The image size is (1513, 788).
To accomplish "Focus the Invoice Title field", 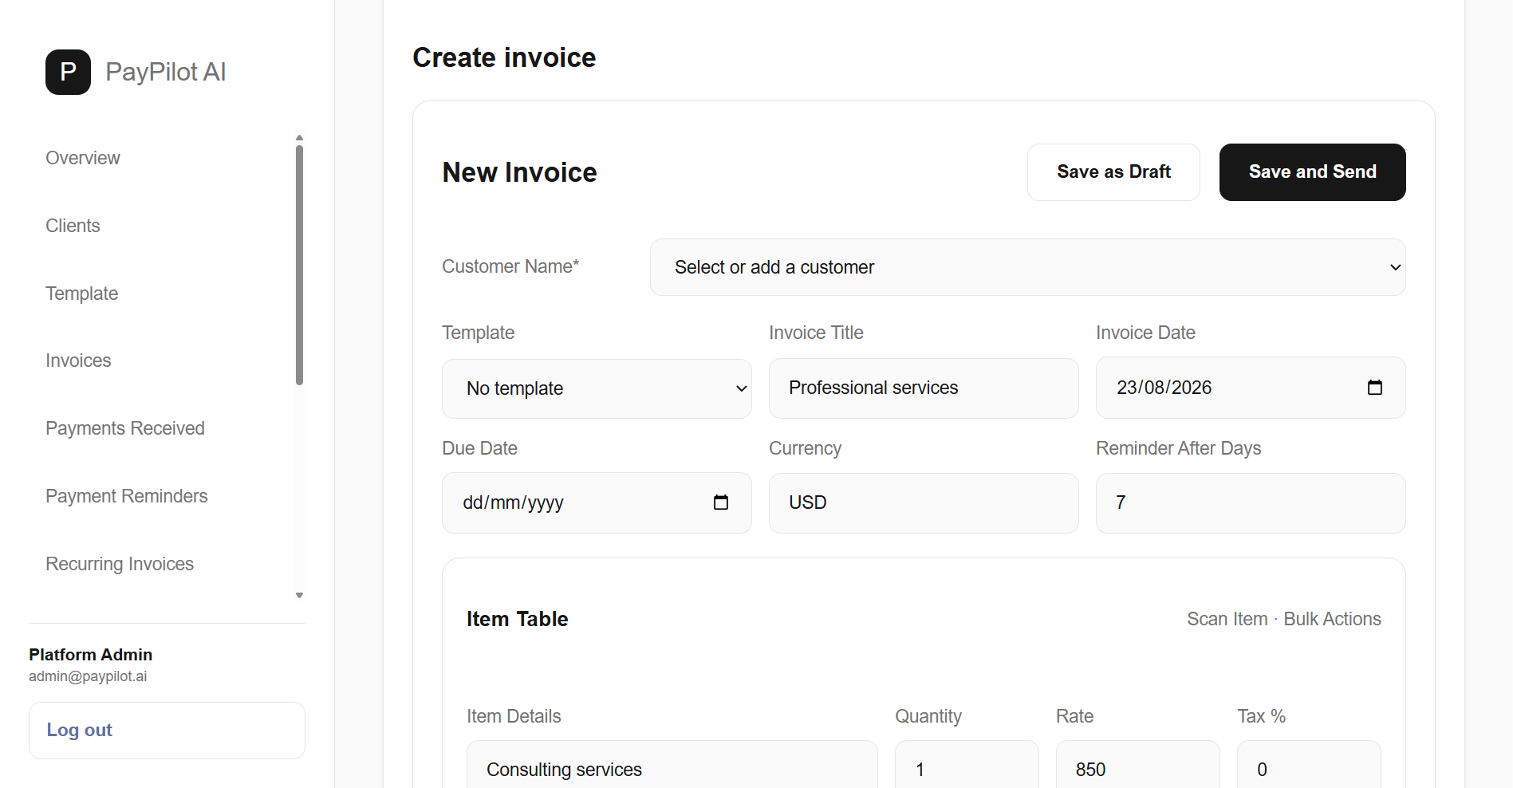I will tap(924, 388).
